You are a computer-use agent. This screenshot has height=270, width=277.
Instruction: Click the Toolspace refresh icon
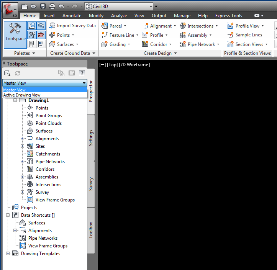[18, 73]
